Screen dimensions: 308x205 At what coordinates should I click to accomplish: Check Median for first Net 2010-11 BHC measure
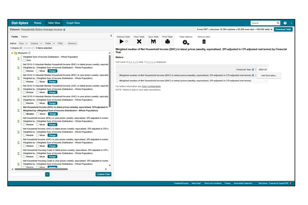[24, 71]
